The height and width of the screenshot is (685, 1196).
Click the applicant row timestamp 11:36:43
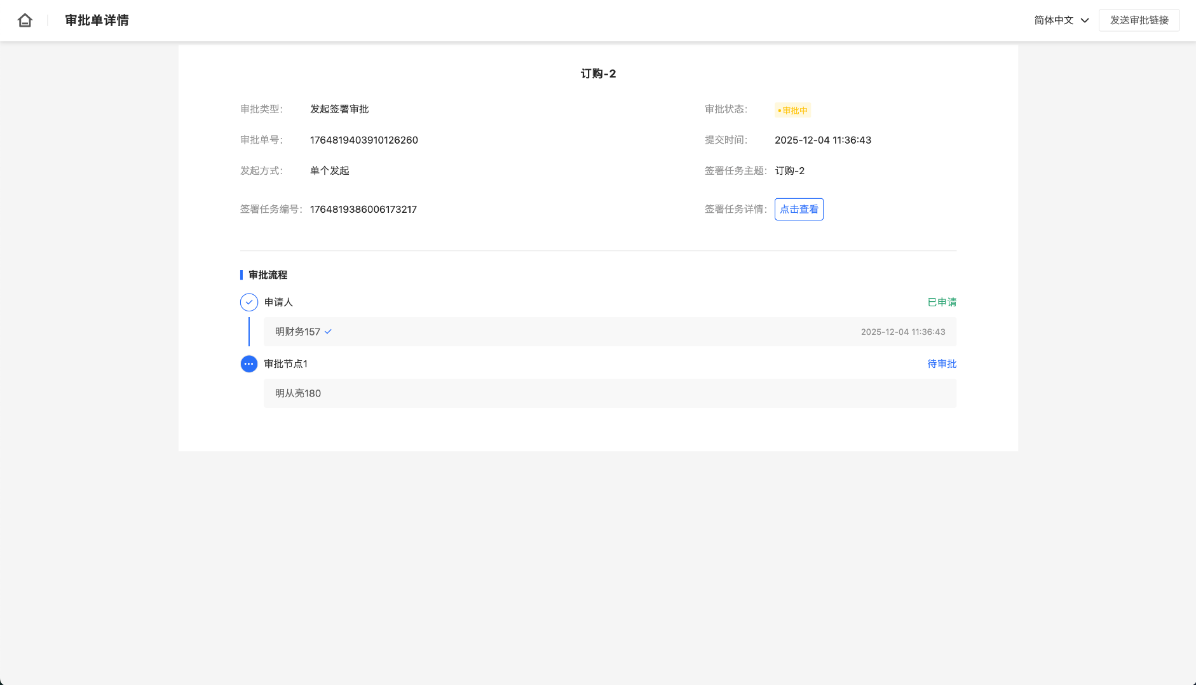click(x=902, y=332)
